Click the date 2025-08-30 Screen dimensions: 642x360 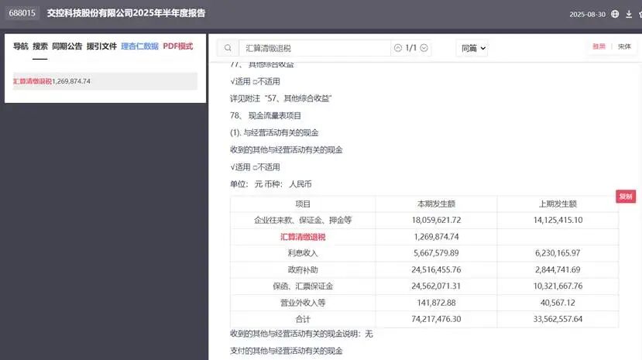587,14
